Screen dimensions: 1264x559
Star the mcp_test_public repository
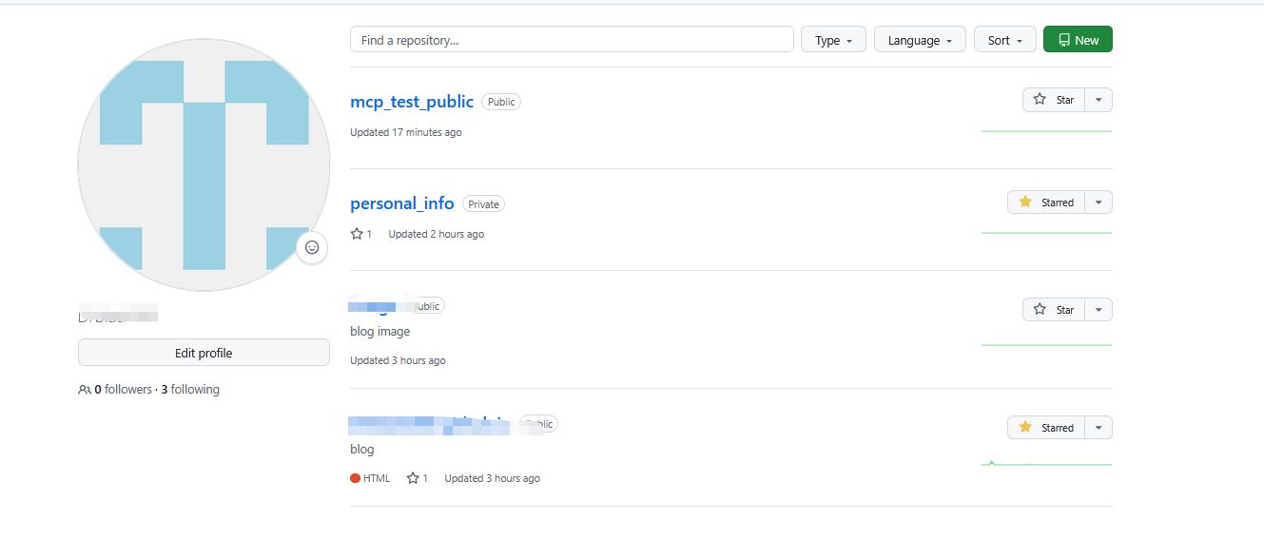click(1054, 100)
